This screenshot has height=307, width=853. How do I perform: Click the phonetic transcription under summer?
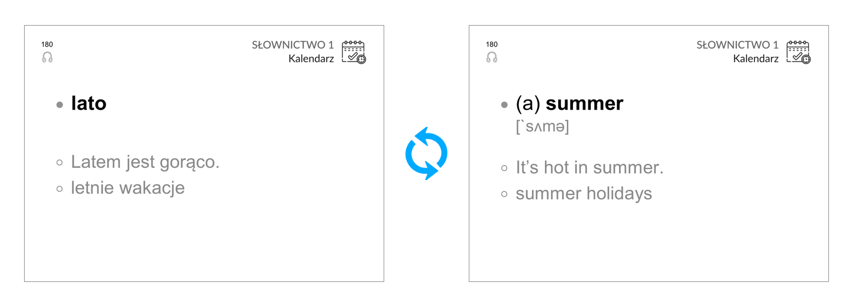(543, 126)
